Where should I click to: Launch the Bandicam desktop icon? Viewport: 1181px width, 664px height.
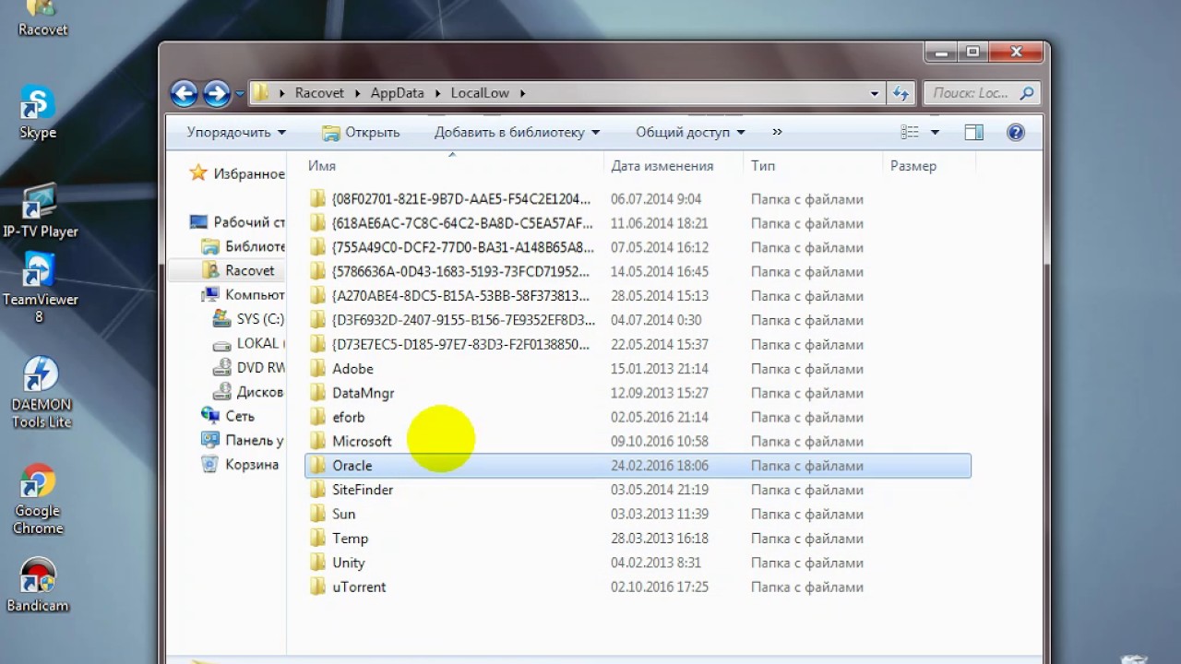pyautogui.click(x=38, y=586)
